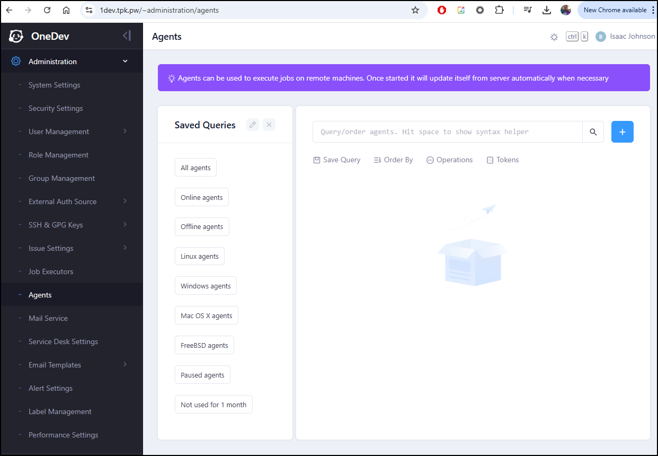658x456 pixels.
Task: Select the Online agents saved query
Action: [202, 197]
